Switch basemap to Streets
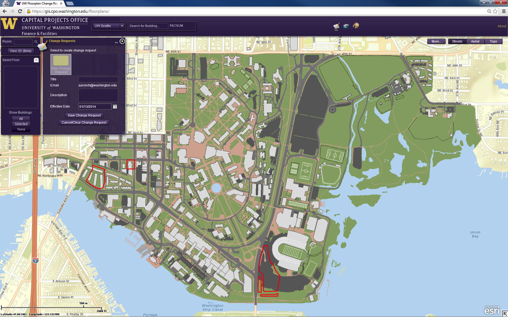The width and height of the screenshot is (508, 317). tap(457, 41)
